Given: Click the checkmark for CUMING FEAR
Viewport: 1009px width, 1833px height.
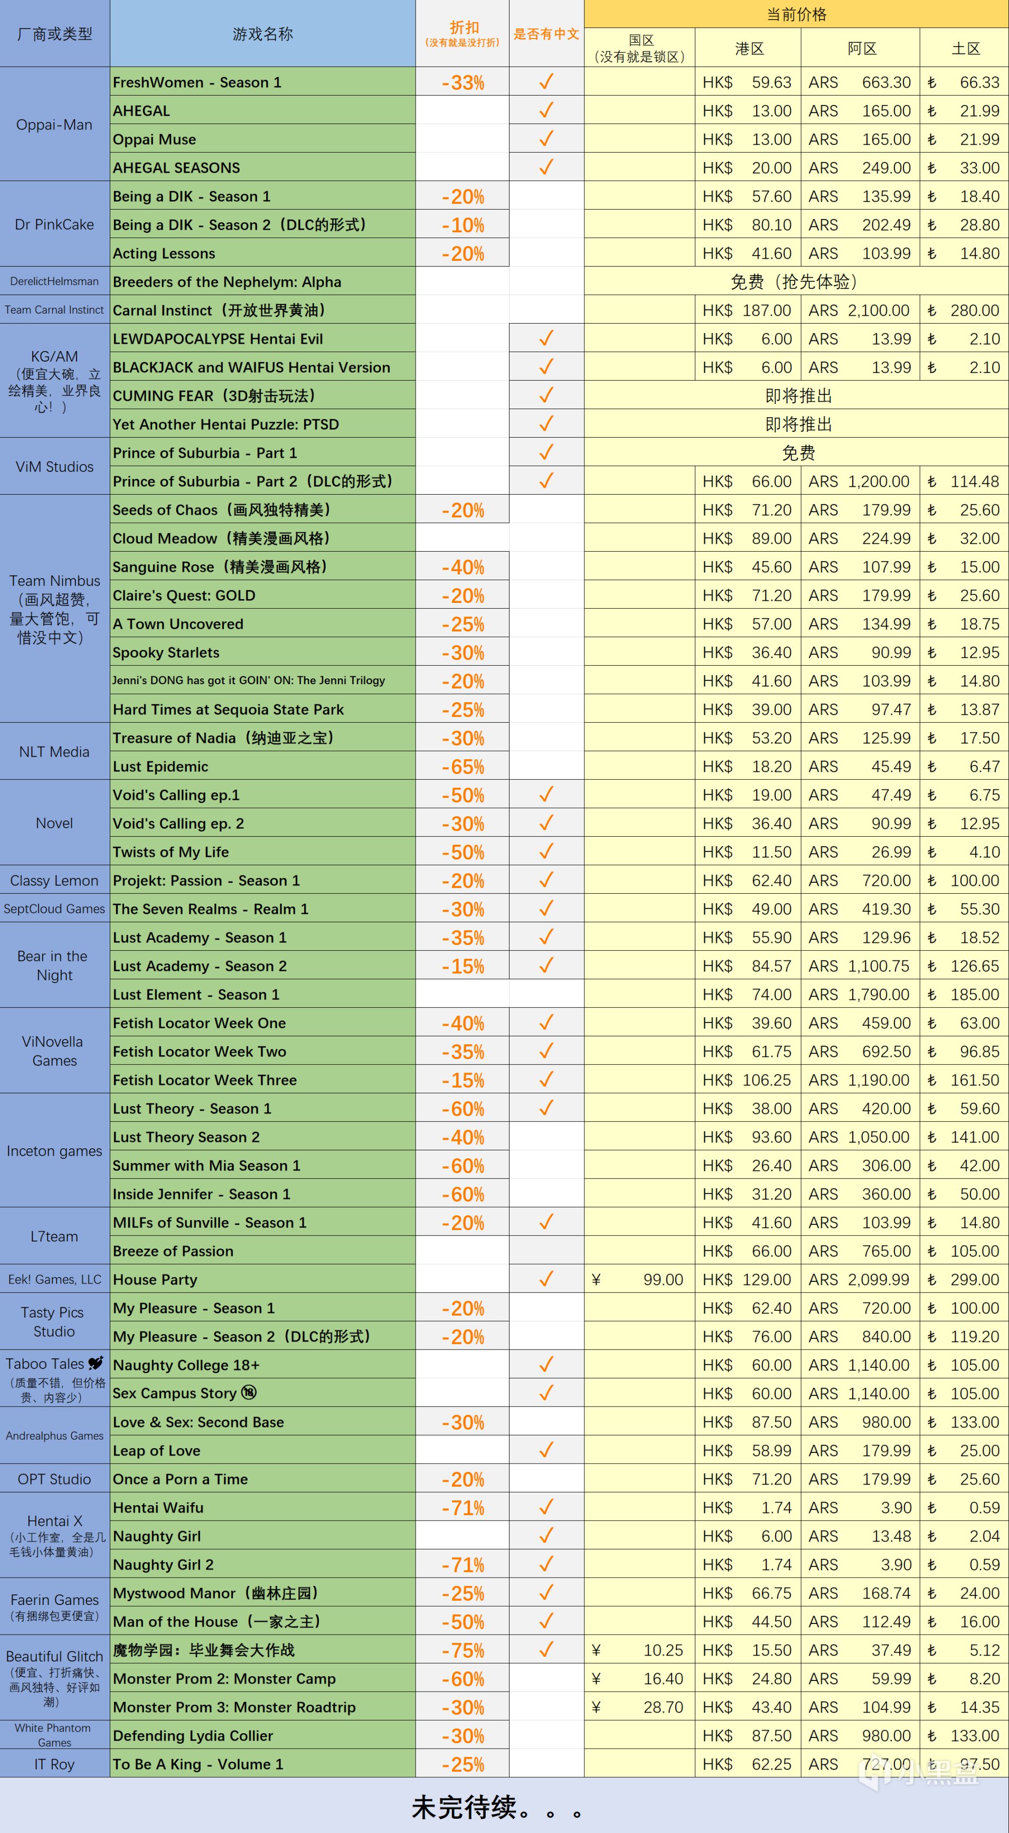Looking at the screenshot, I should 546,395.
